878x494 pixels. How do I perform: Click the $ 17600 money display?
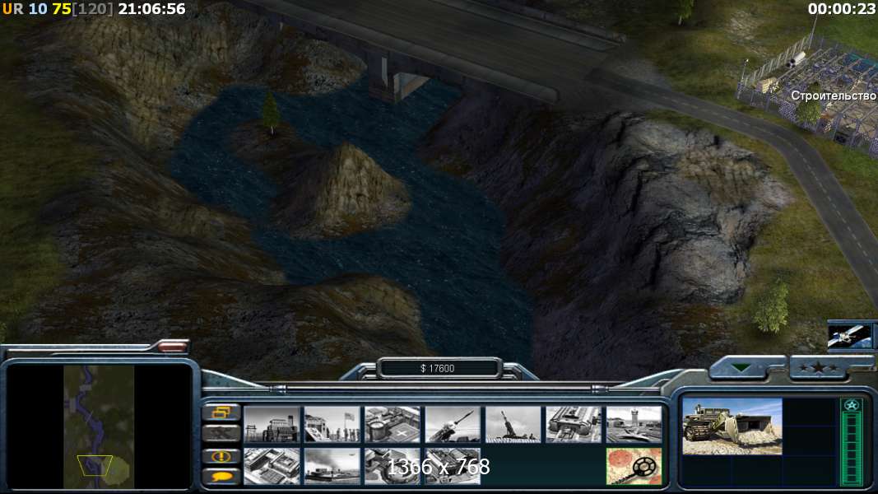point(437,368)
